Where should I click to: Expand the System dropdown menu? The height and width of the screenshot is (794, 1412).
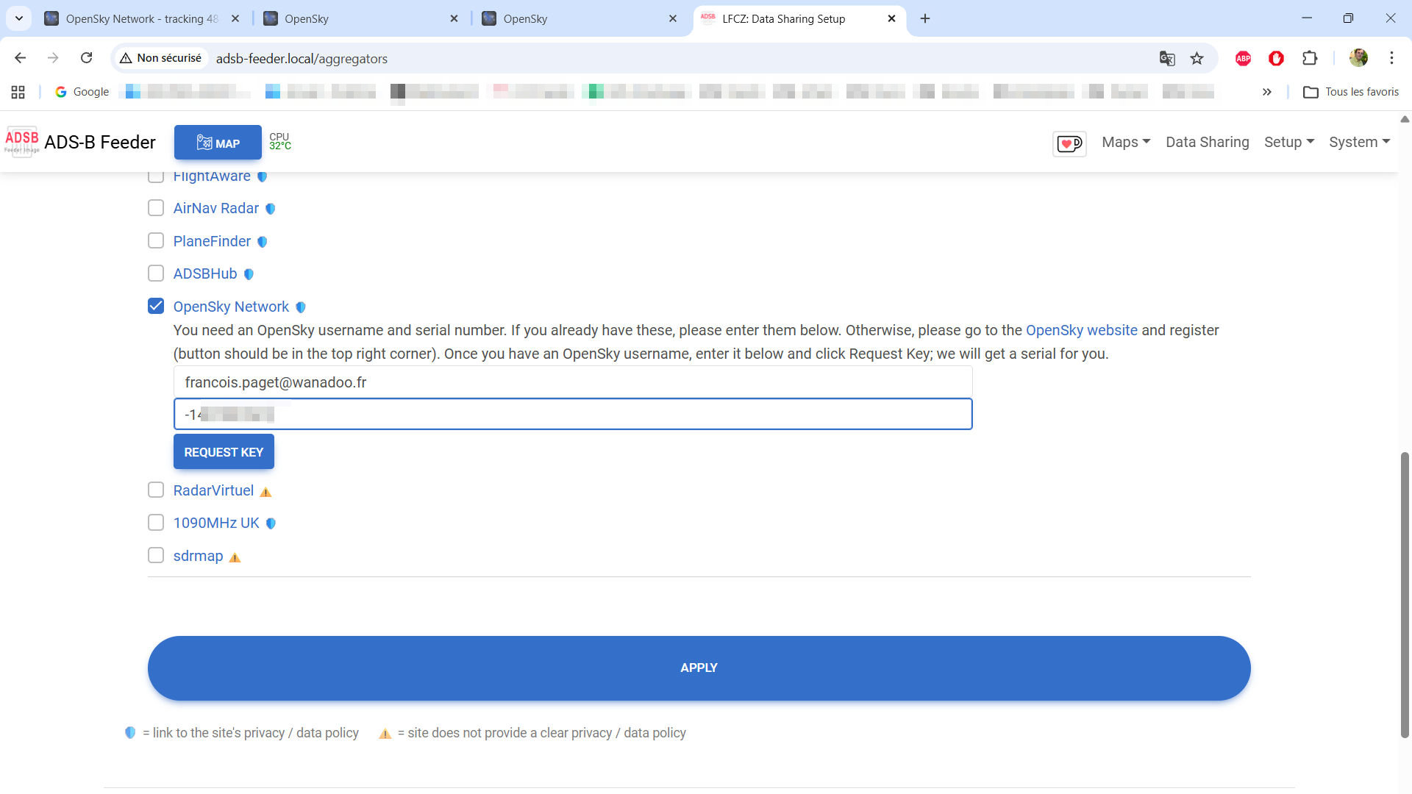[x=1360, y=142]
